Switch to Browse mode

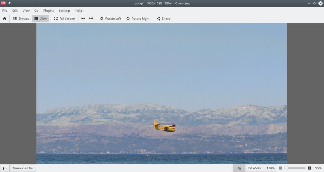click(x=21, y=19)
